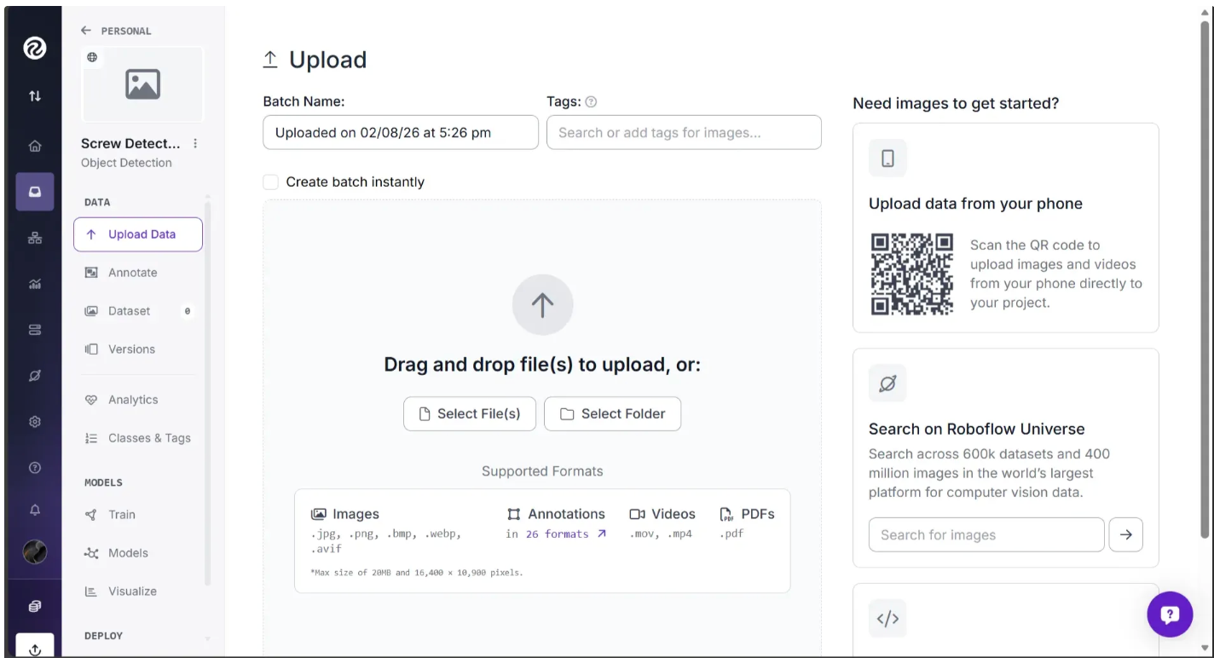1214x658 pixels.
Task: Click the user avatar icon
Action: [35, 551]
